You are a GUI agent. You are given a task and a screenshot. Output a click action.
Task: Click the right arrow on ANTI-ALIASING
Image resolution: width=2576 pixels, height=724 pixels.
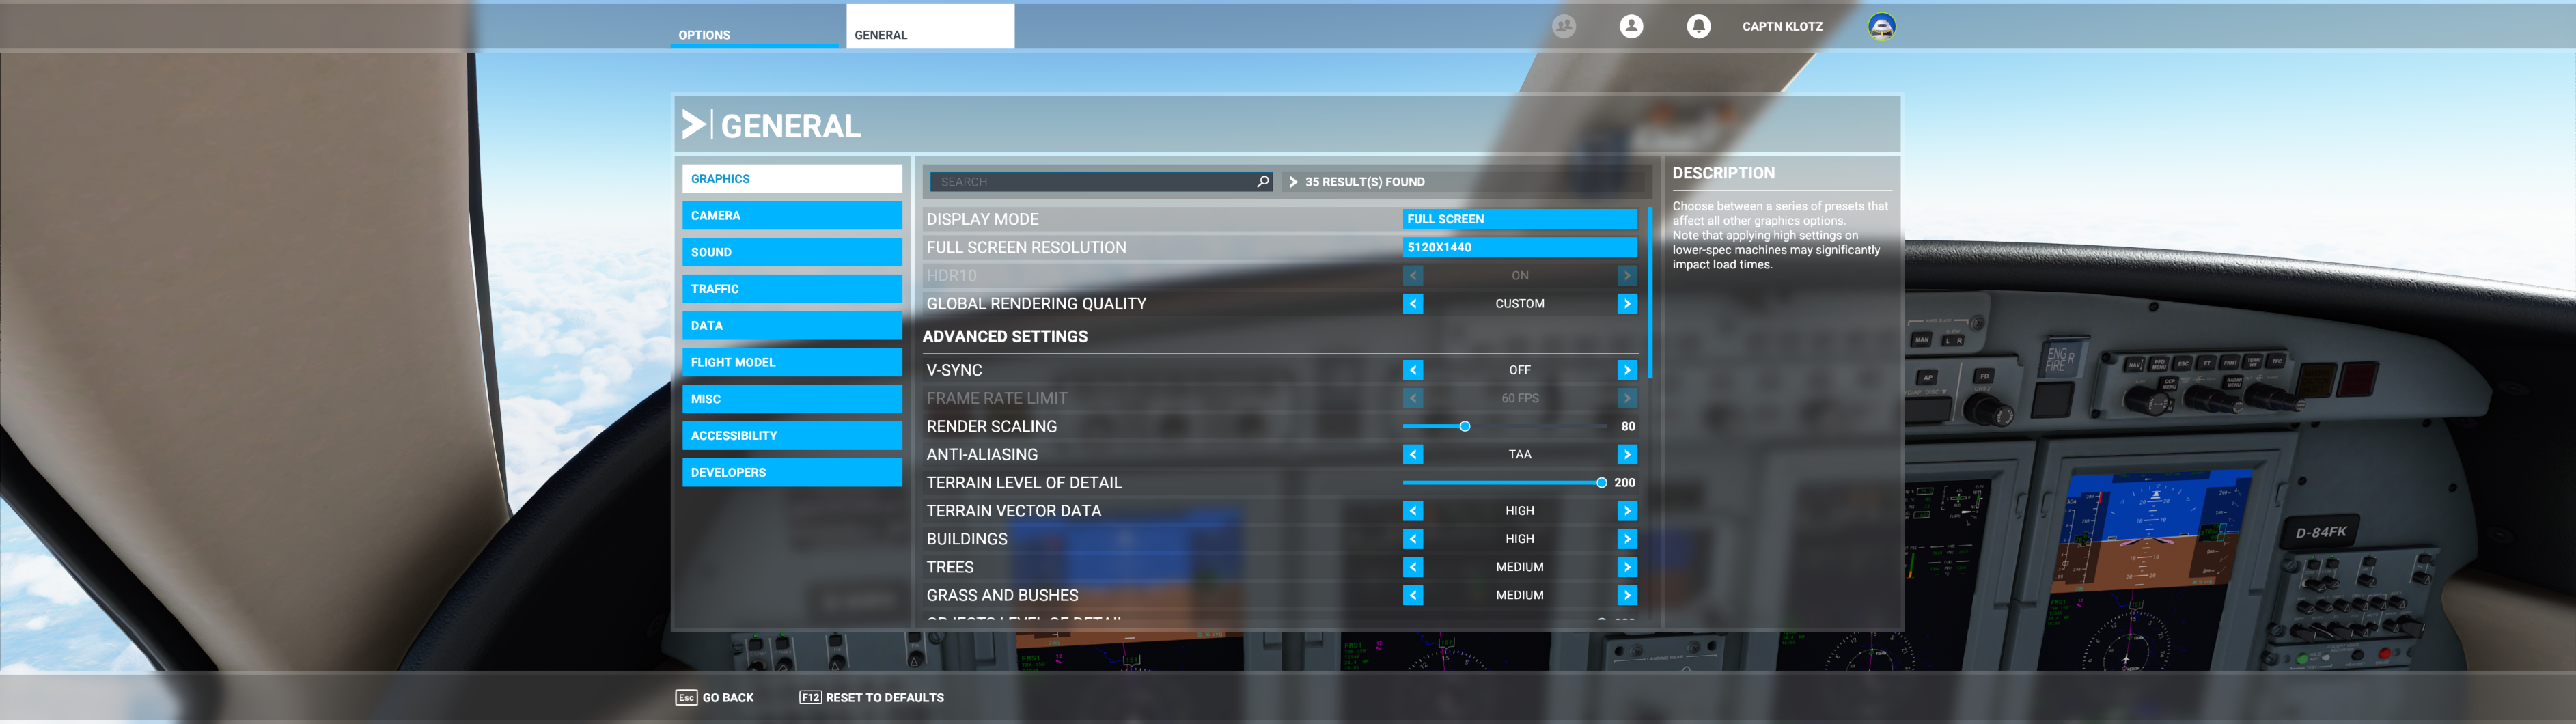(1628, 454)
